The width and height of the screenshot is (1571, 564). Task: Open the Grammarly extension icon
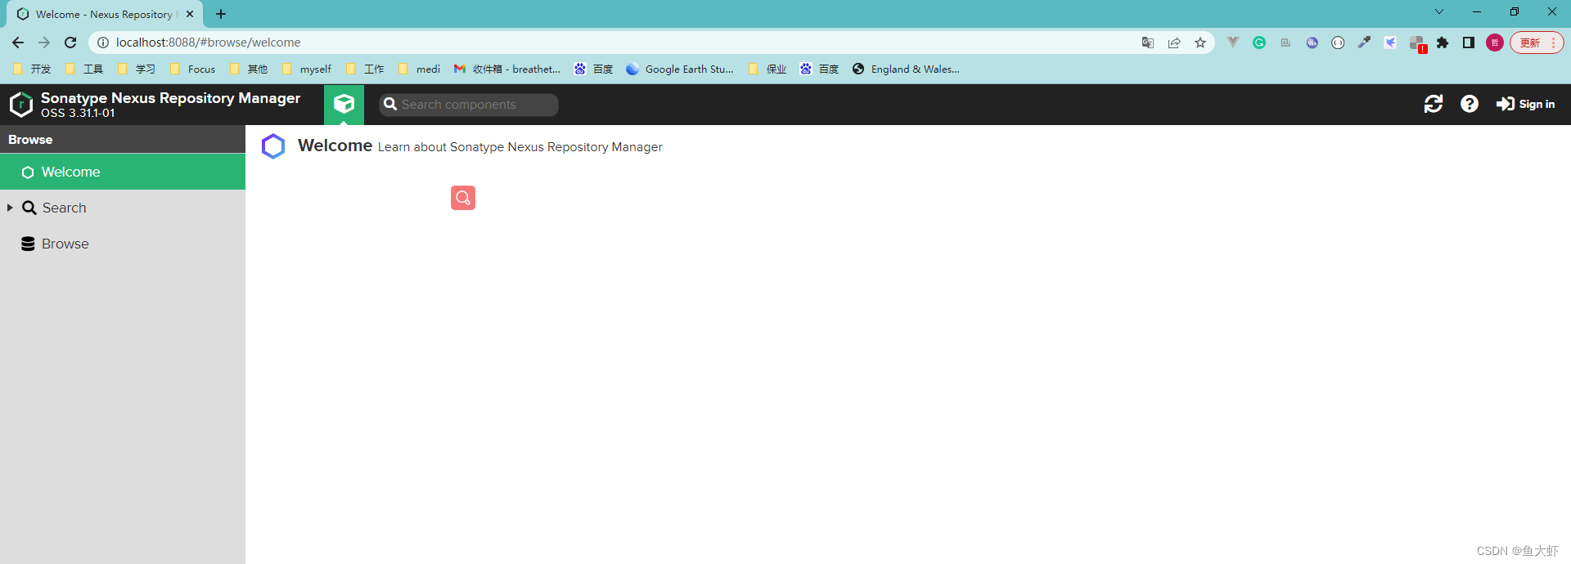(x=1259, y=43)
